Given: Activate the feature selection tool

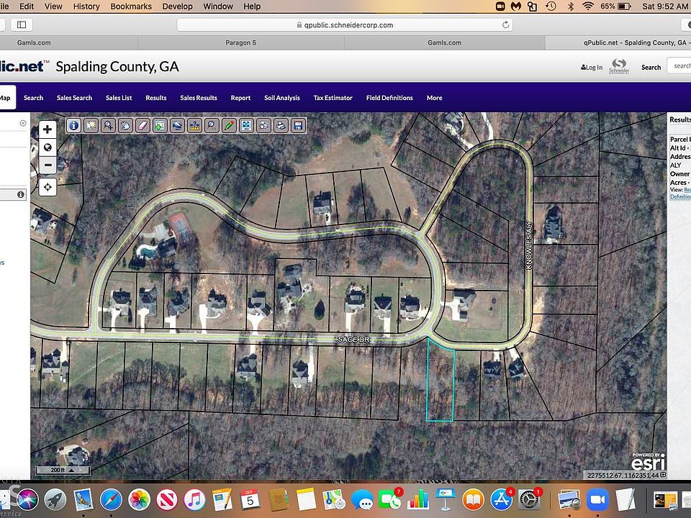Looking at the screenshot, I should click(91, 125).
